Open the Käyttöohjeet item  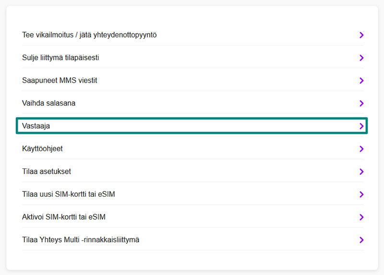point(42,149)
